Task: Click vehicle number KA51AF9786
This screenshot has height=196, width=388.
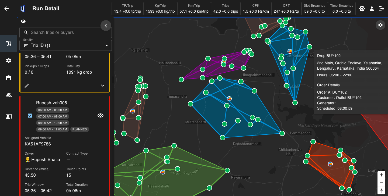Action: point(38,144)
